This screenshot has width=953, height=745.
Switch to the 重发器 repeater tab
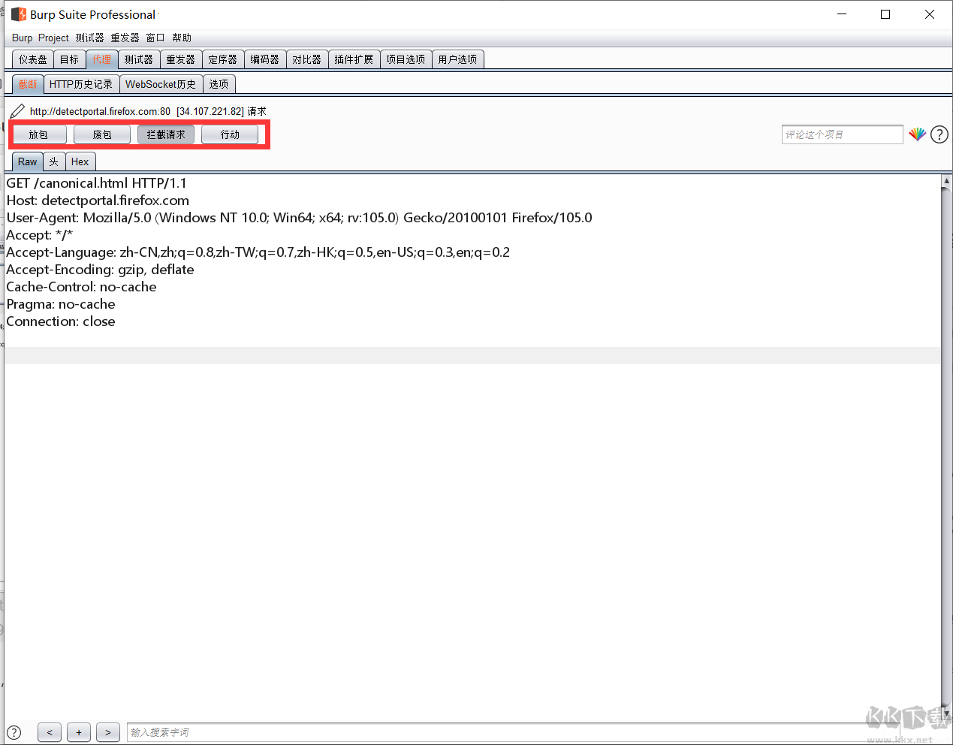coord(180,59)
